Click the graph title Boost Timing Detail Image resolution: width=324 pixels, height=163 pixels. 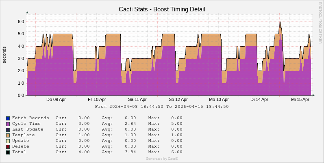pos(162,9)
